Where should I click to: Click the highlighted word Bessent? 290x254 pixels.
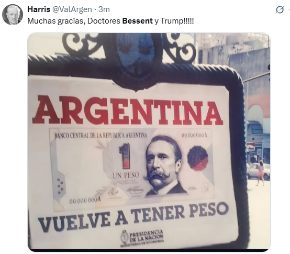(x=138, y=21)
